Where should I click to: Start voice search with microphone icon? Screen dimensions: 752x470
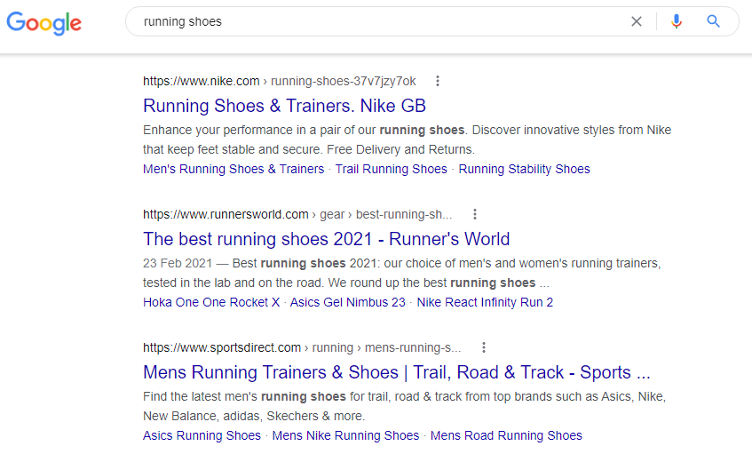(x=677, y=21)
